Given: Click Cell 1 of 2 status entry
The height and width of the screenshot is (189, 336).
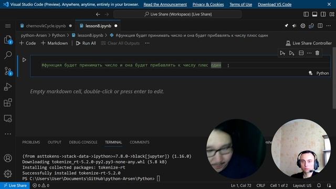Looking at the screenshot, I should [x=279, y=185].
